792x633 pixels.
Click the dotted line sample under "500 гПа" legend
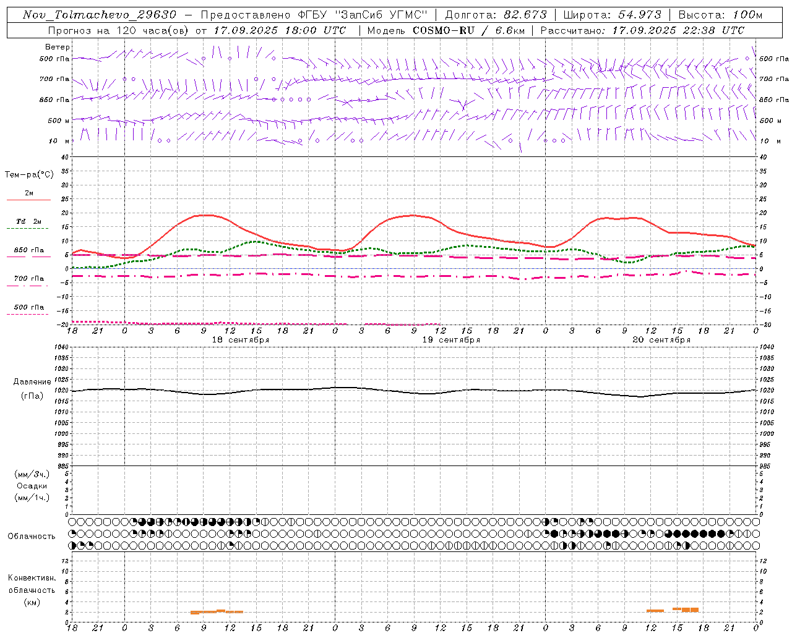click(28, 314)
